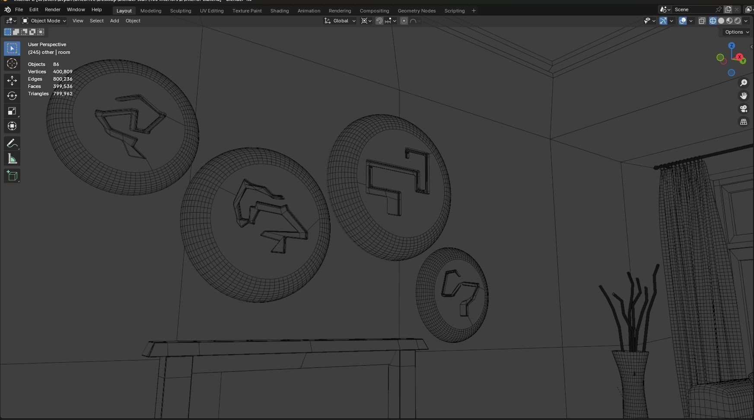Set selection mode to Set New

click(x=8, y=32)
